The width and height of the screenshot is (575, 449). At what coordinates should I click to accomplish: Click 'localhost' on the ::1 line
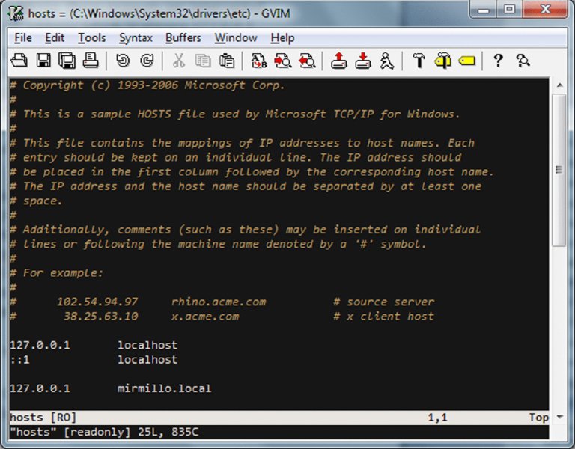[x=147, y=359]
